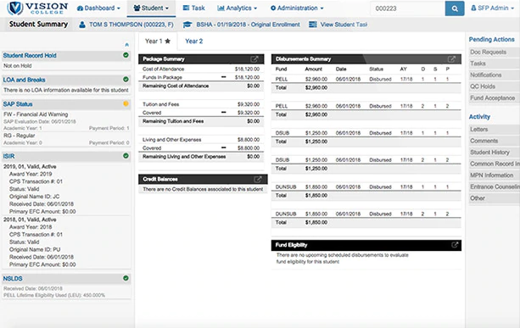
Task: Open QC Holds pending action
Action: [x=495, y=86]
